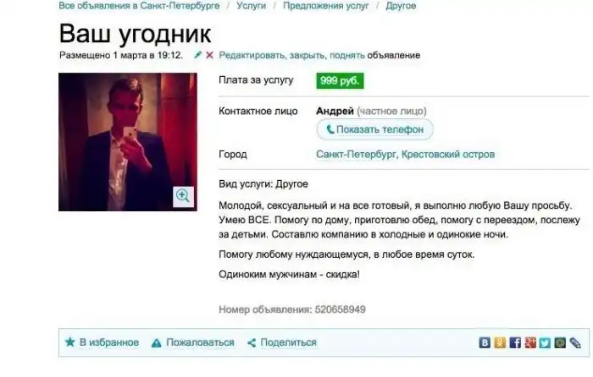The width and height of the screenshot is (593, 377).
Task: Tweet this listing with the Twitter icon
Action: tap(545, 342)
